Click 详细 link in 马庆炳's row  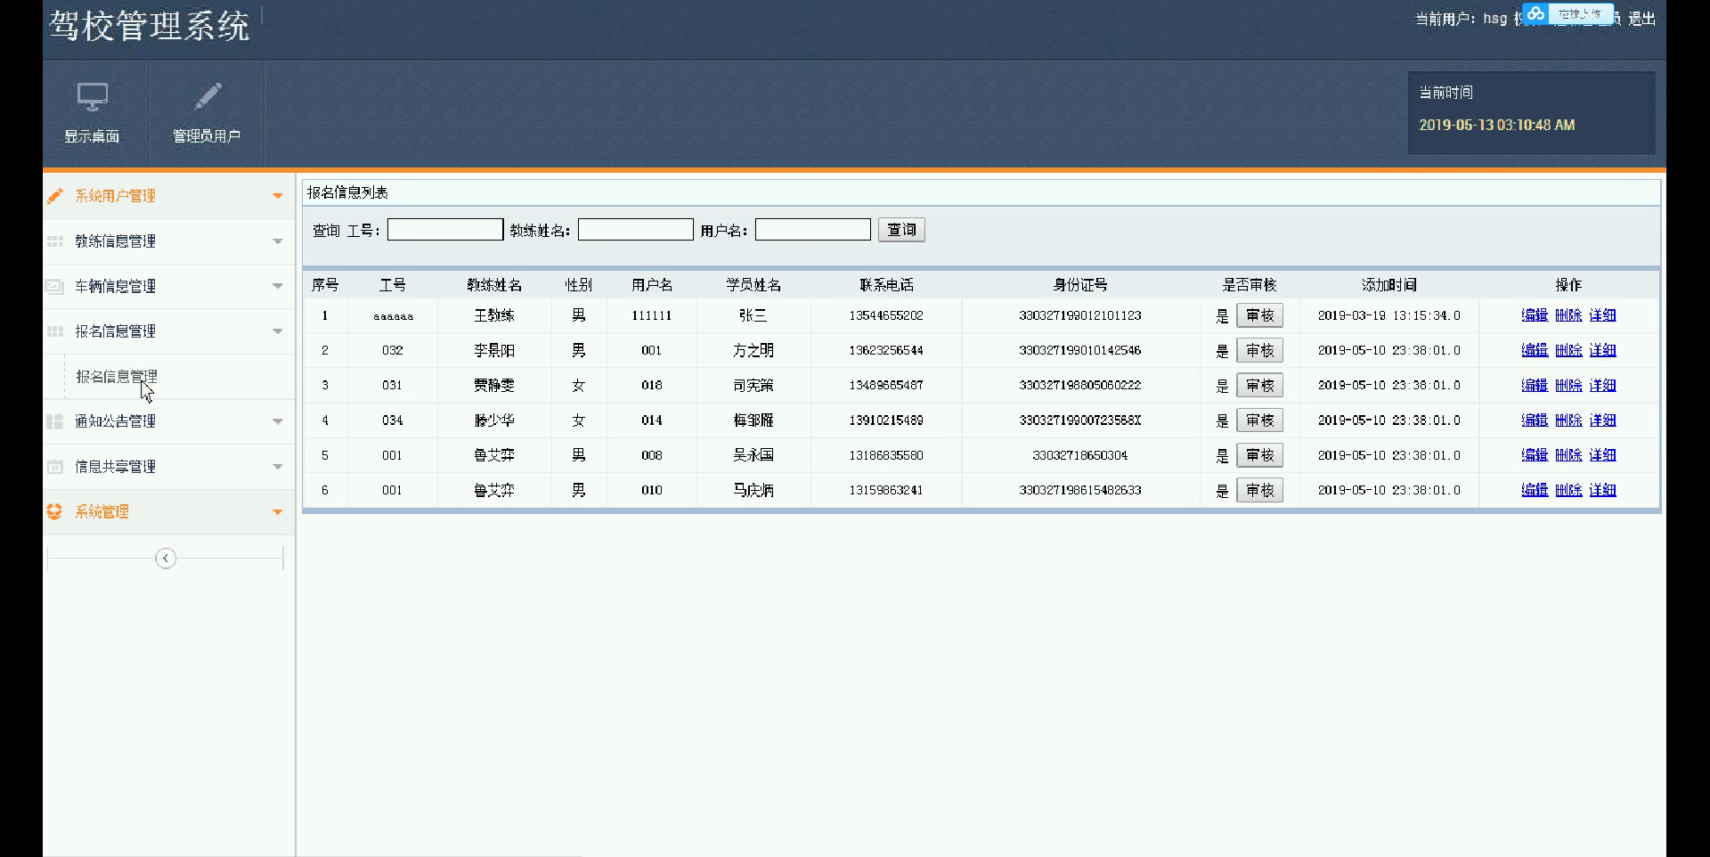(x=1602, y=490)
